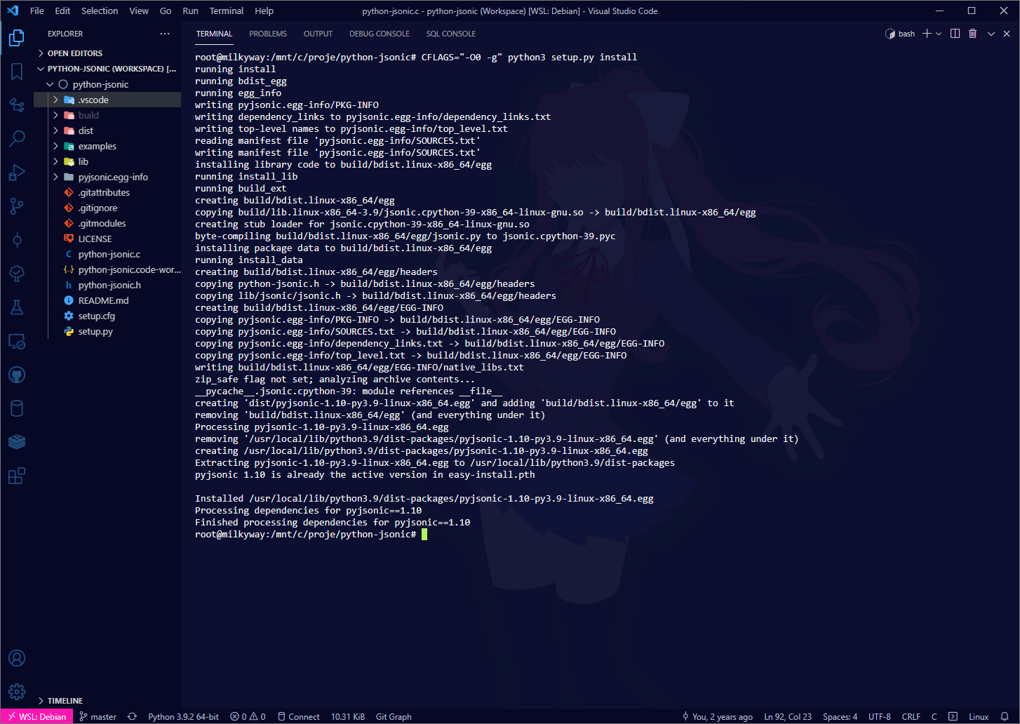Open the Search magnifier view

[x=17, y=139]
